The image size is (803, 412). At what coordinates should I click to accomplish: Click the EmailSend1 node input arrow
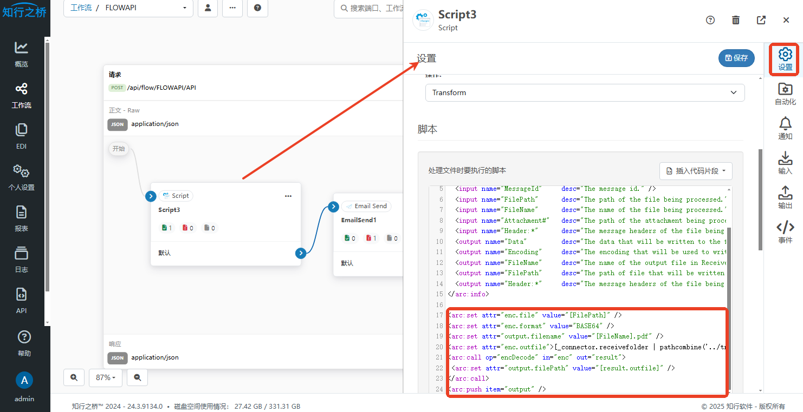333,207
